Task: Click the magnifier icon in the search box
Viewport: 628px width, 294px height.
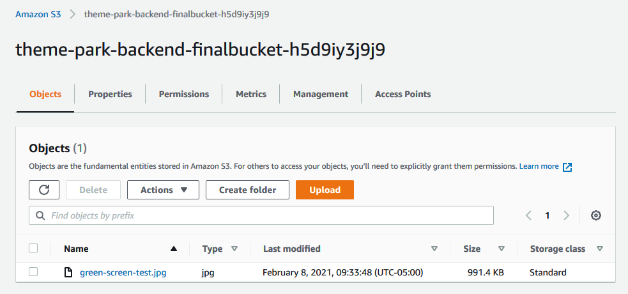Action: [41, 216]
